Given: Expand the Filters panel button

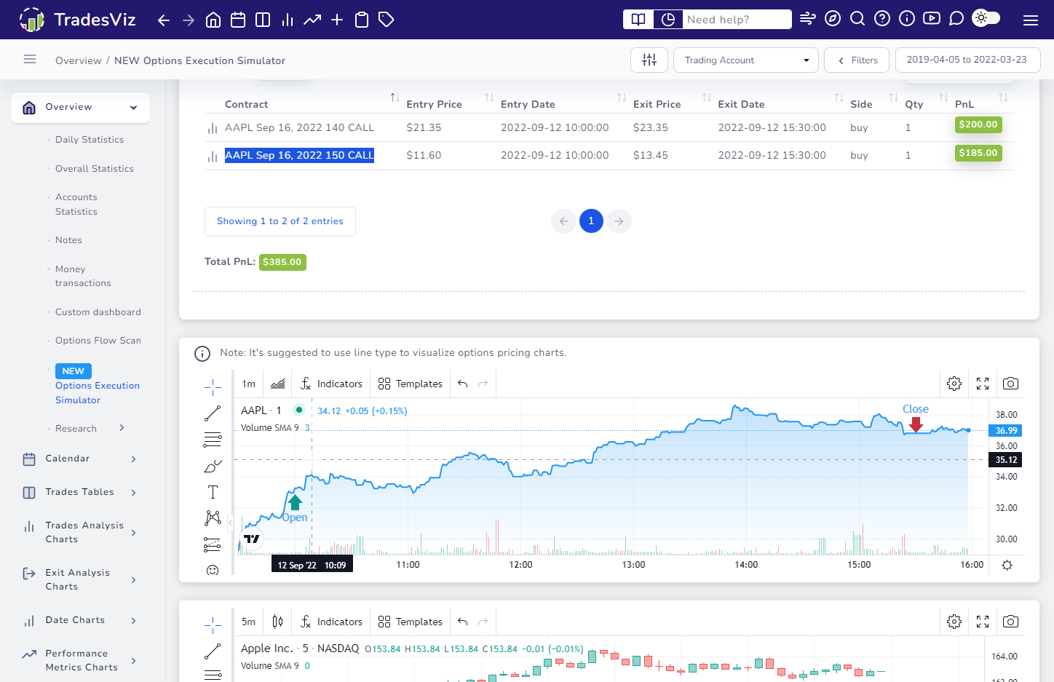Looking at the screenshot, I should (857, 60).
